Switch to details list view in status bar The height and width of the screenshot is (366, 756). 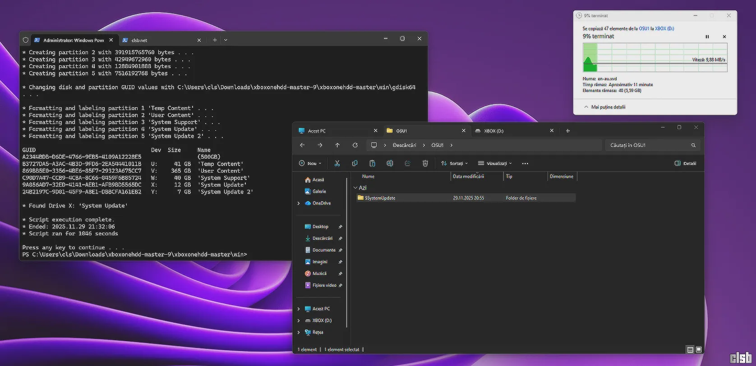pos(690,349)
